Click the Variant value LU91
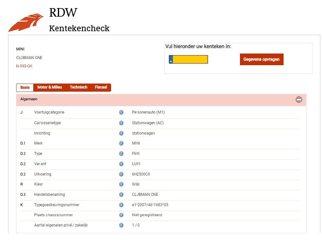The height and width of the screenshot is (241, 322). [x=136, y=164]
